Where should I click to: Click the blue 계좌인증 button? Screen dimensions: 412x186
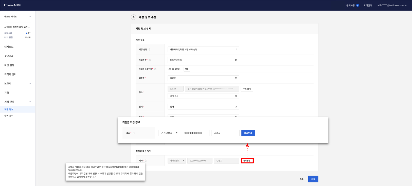tap(248, 133)
